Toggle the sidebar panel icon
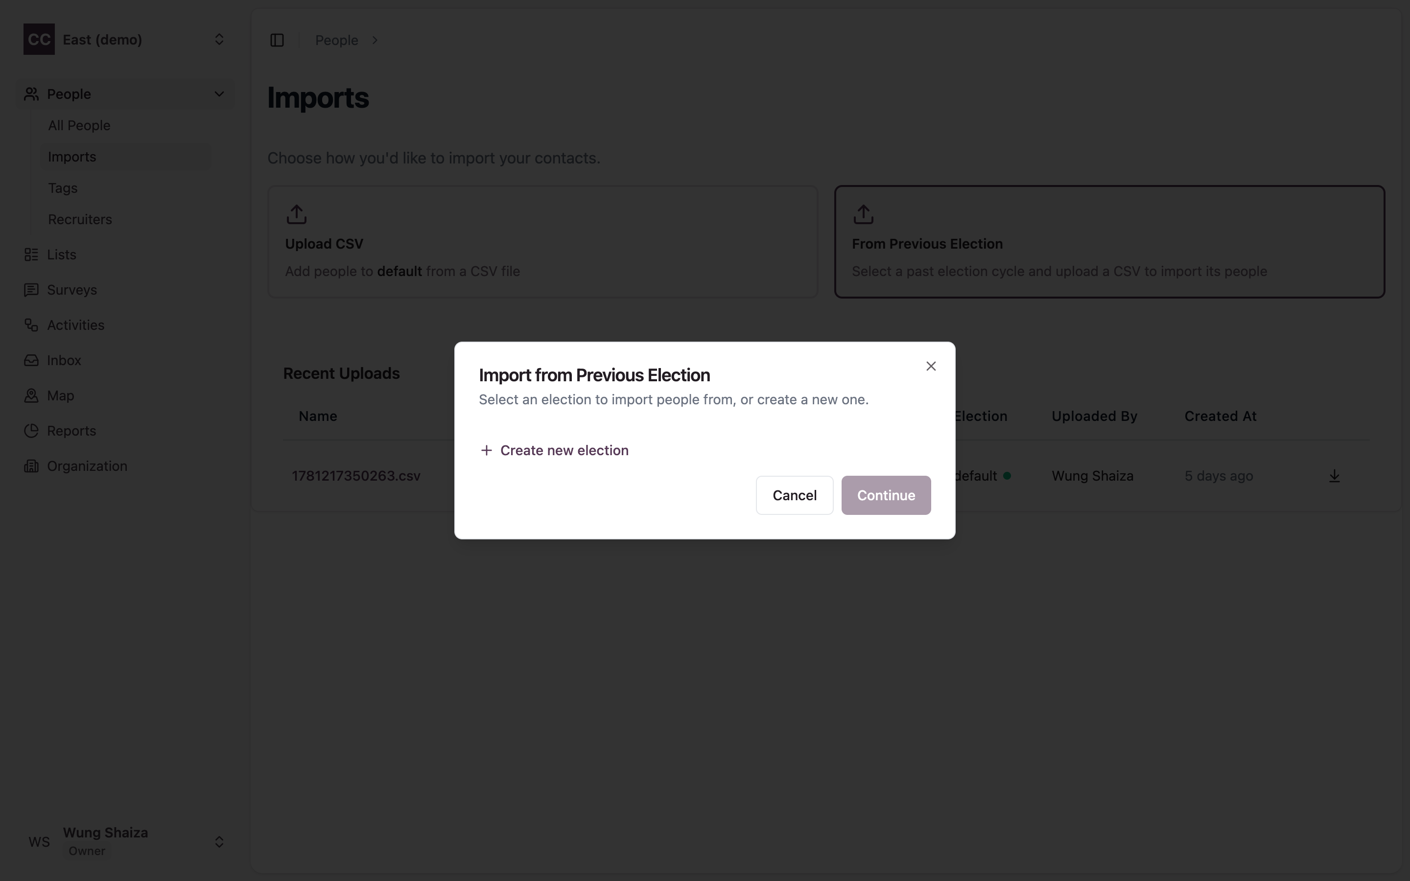Screen dimensions: 1410x881 click(277, 40)
